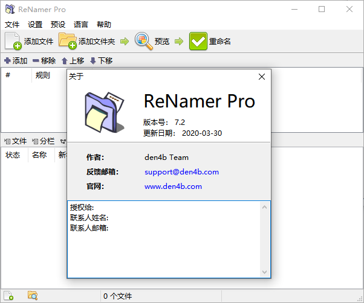This screenshot has width=364, height=303.
Task: Click the green arrow before 重命名
Action: point(179,42)
